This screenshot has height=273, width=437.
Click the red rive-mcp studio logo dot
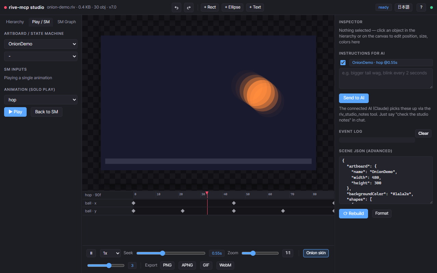[5, 7]
